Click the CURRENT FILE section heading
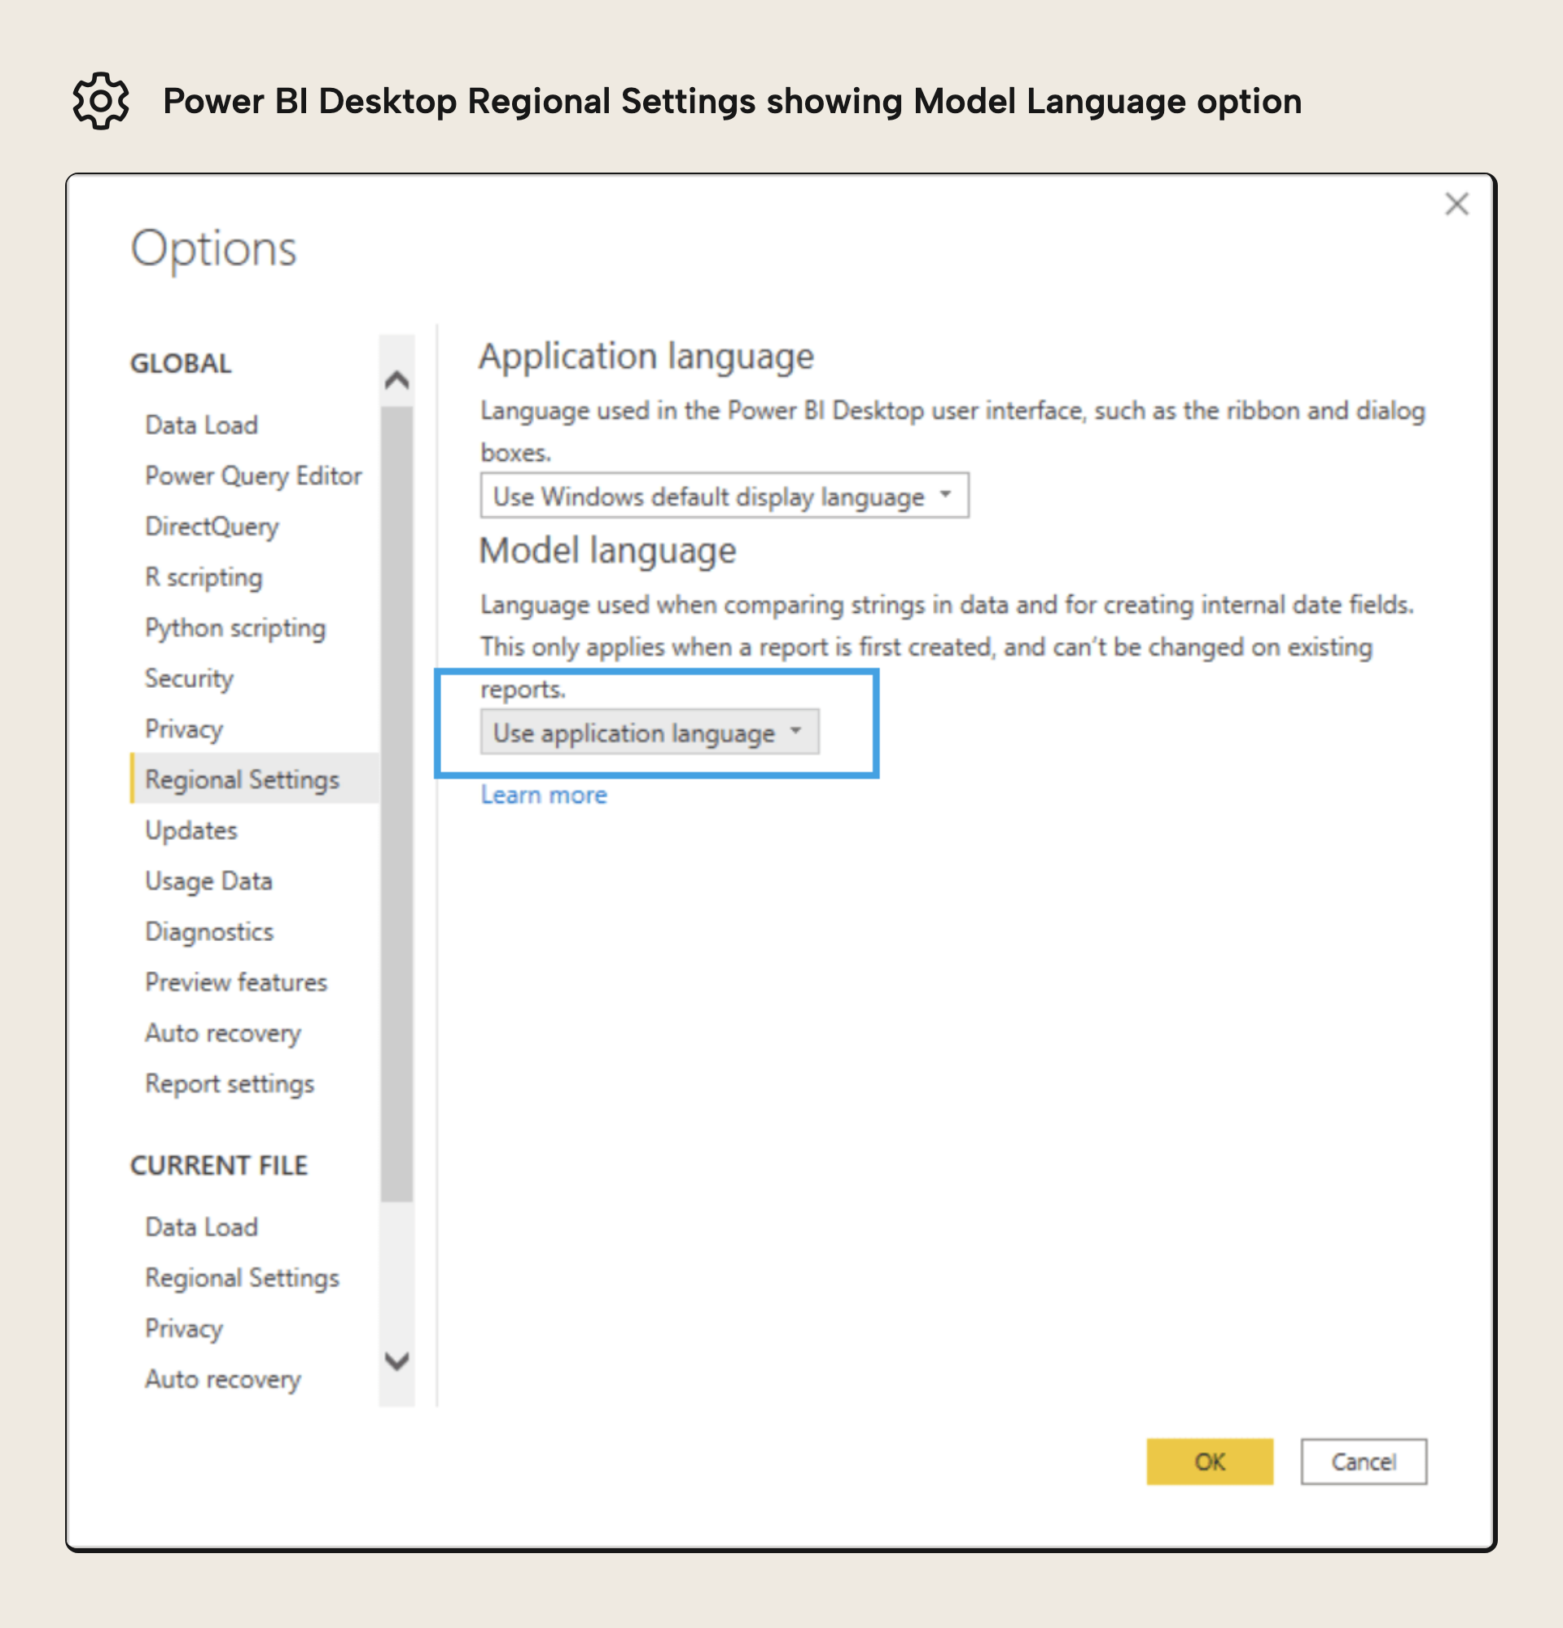The height and width of the screenshot is (1628, 1563). click(x=219, y=1166)
